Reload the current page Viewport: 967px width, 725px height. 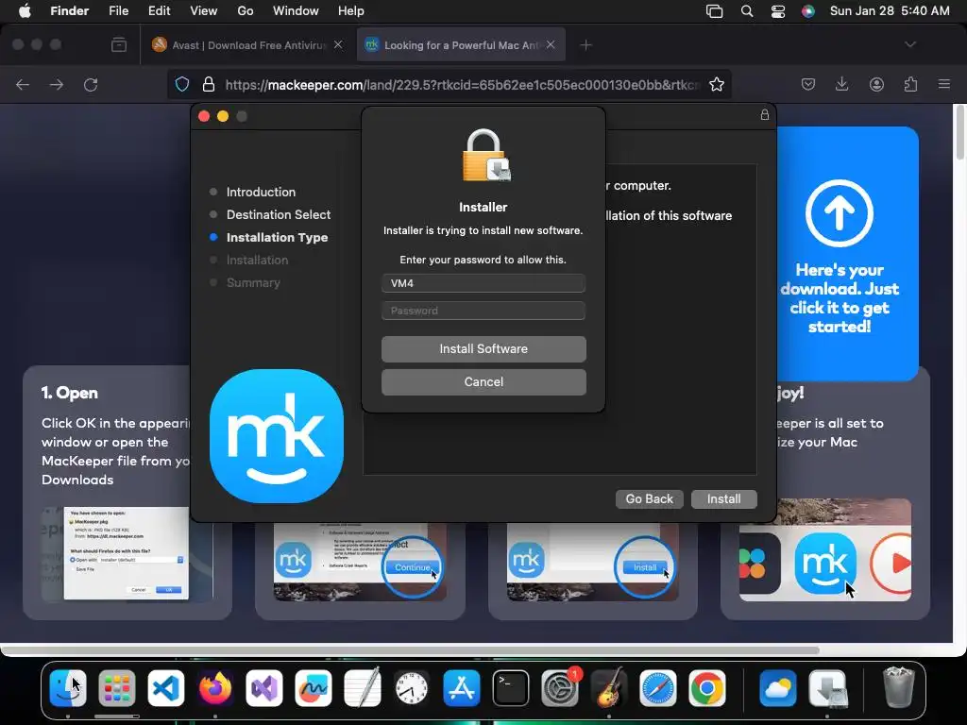tap(91, 84)
